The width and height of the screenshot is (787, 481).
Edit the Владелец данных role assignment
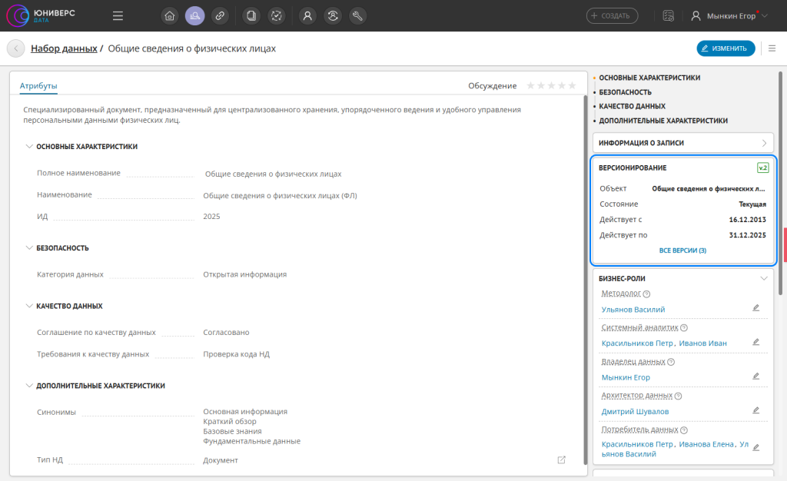(x=755, y=377)
